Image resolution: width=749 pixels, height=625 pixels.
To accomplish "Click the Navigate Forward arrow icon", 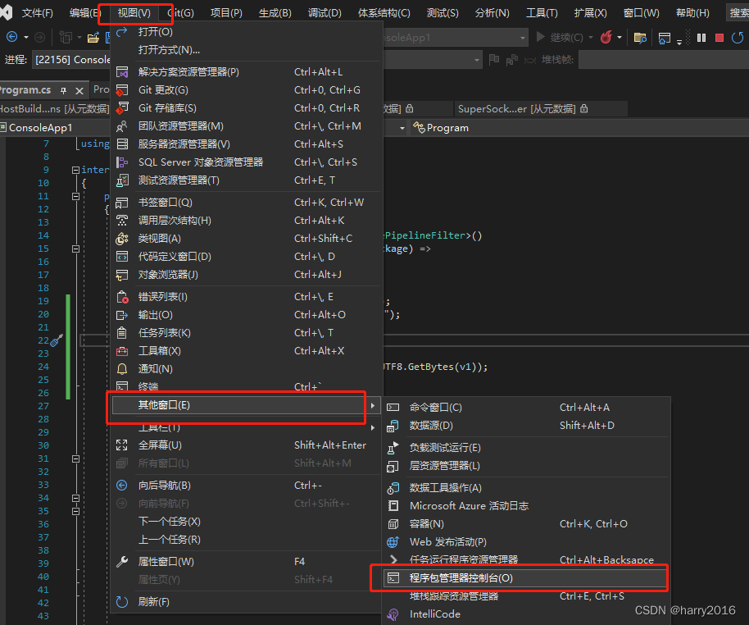I will 38,37.
